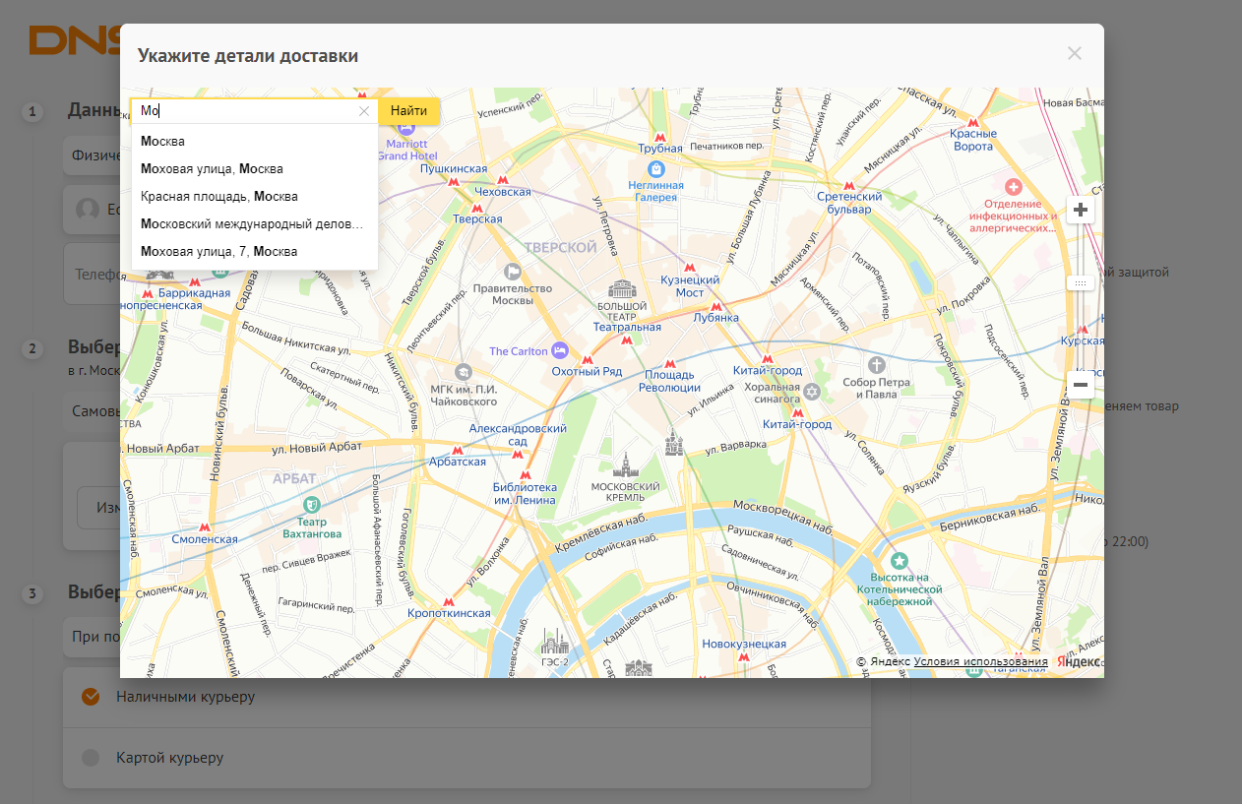This screenshot has height=804, width=1242.
Task: Close the delivery details dialog
Action: [x=1075, y=53]
